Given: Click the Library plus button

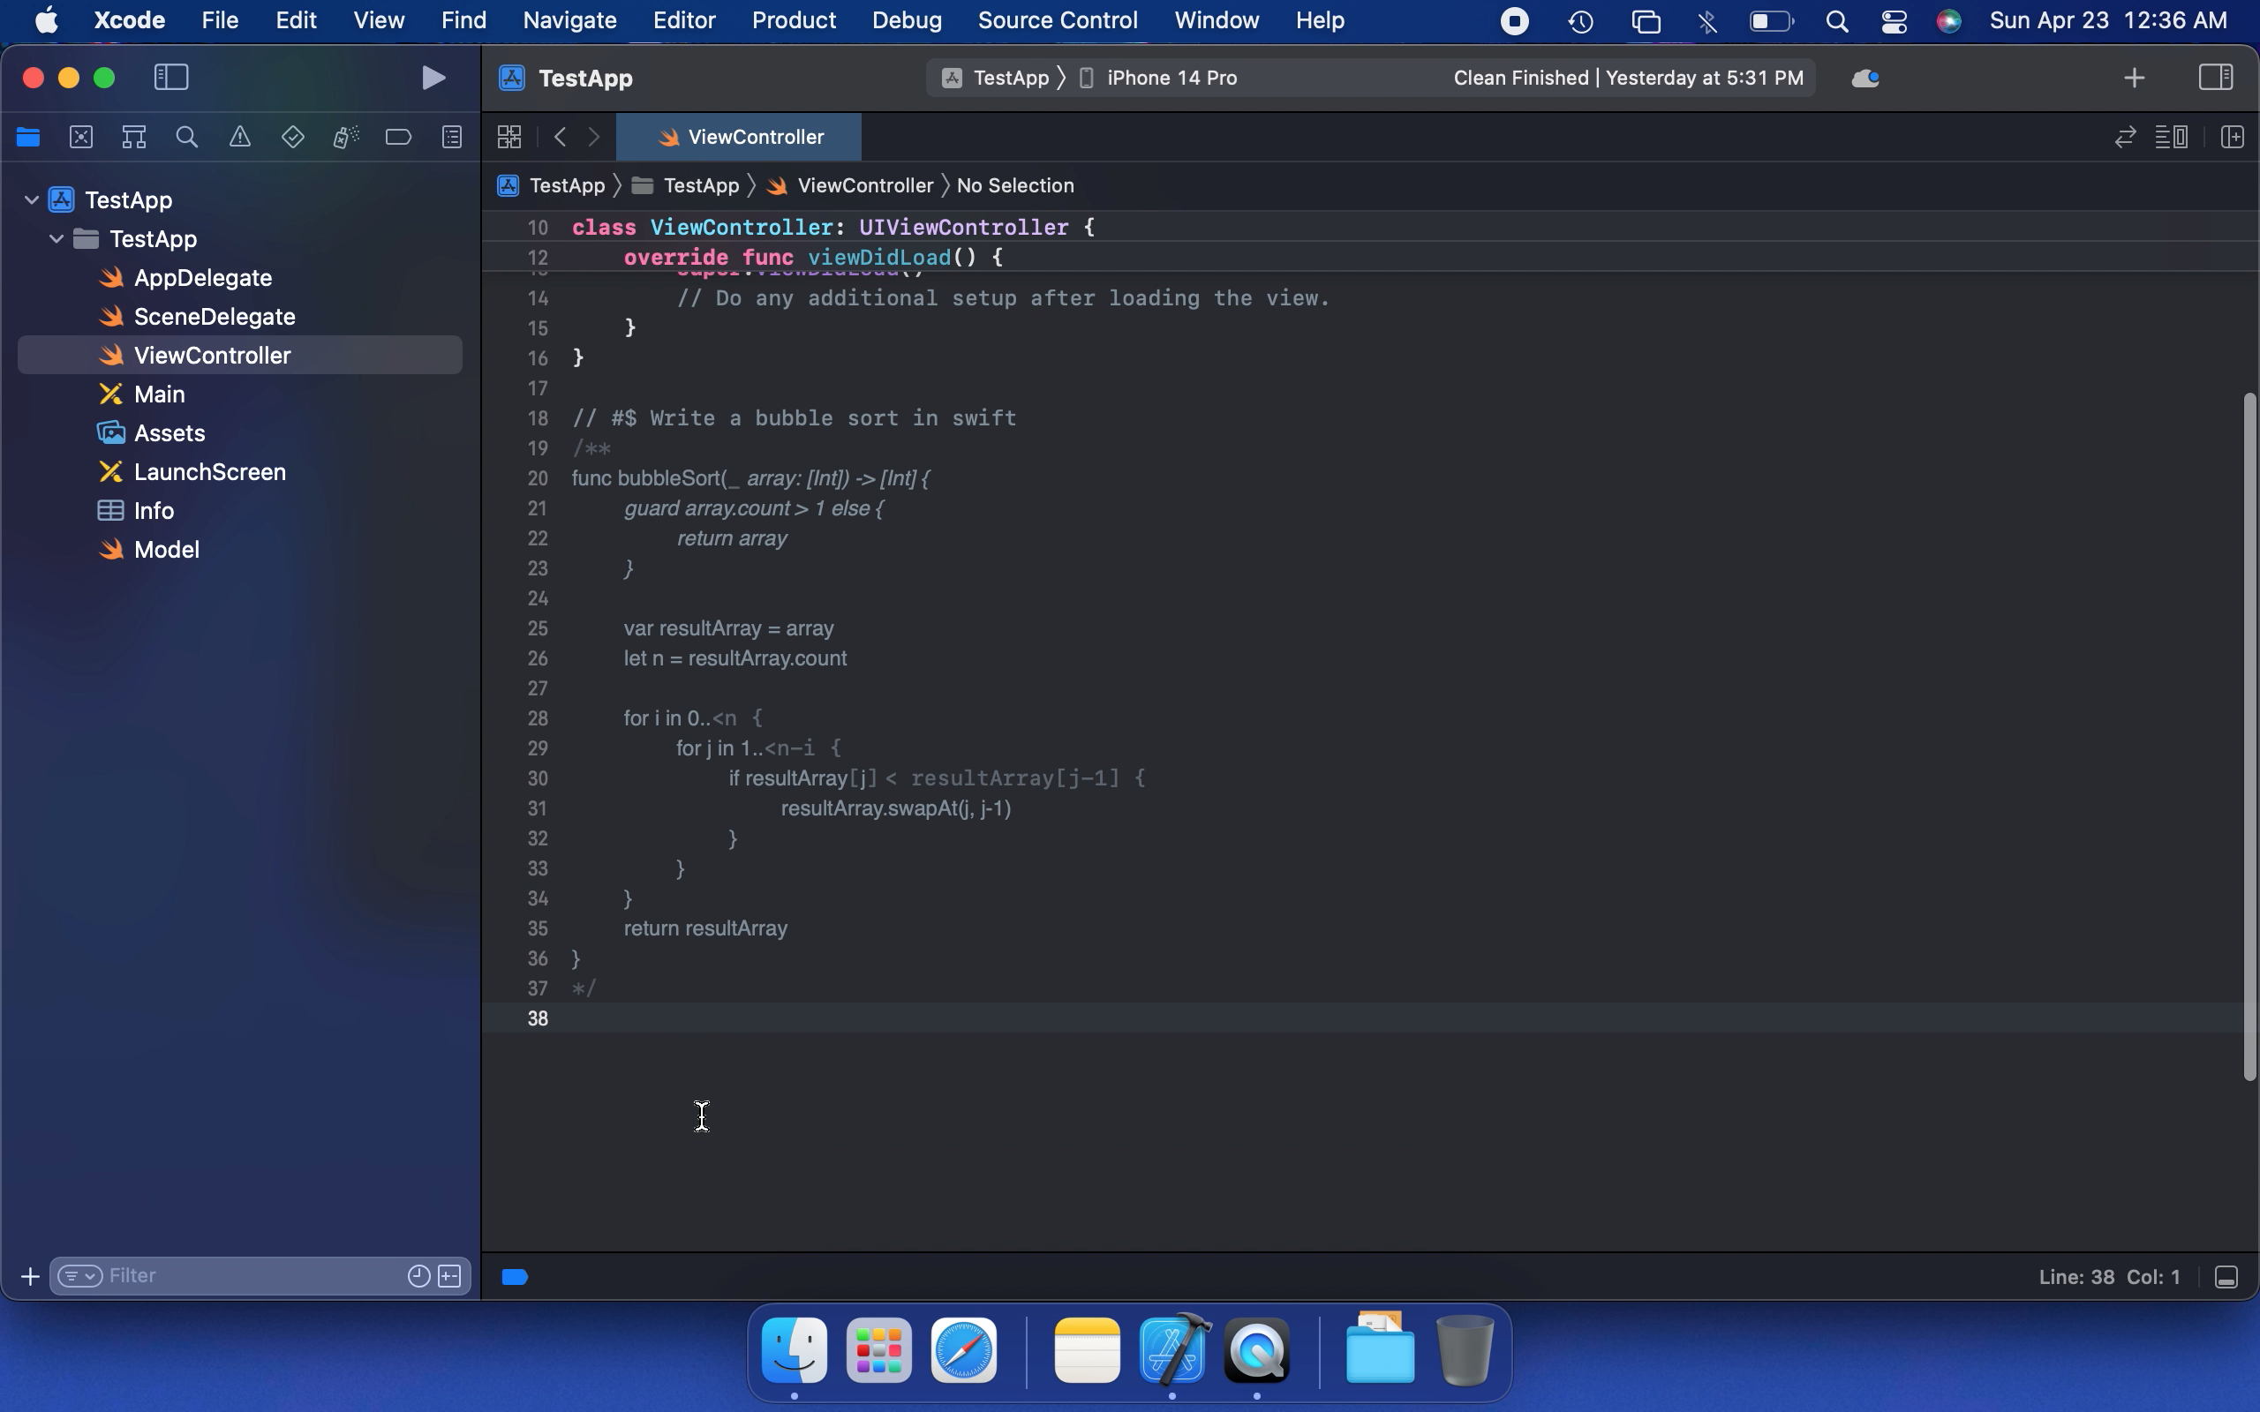Looking at the screenshot, I should point(2134,78).
